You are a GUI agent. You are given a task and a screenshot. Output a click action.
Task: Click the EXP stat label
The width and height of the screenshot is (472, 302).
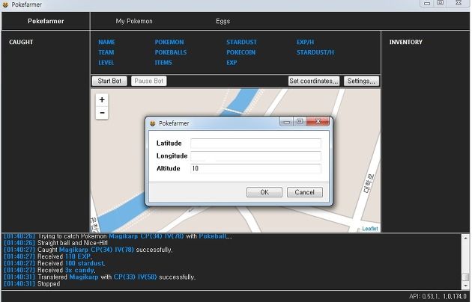tap(232, 63)
